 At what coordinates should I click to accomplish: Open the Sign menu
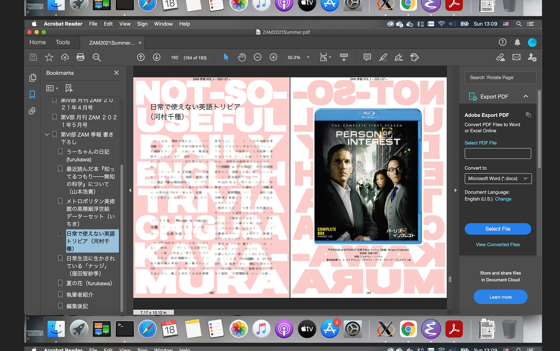point(142,24)
